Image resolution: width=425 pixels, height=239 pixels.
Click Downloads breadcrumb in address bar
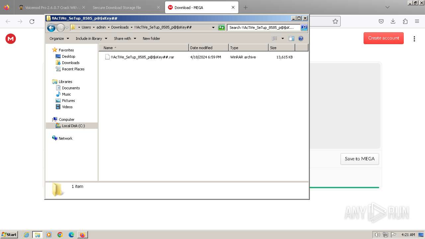120,27
